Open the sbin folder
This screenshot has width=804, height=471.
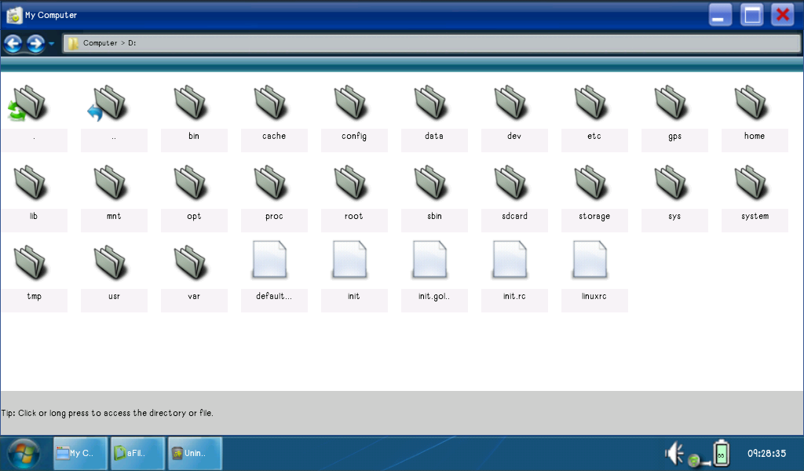pos(431,183)
